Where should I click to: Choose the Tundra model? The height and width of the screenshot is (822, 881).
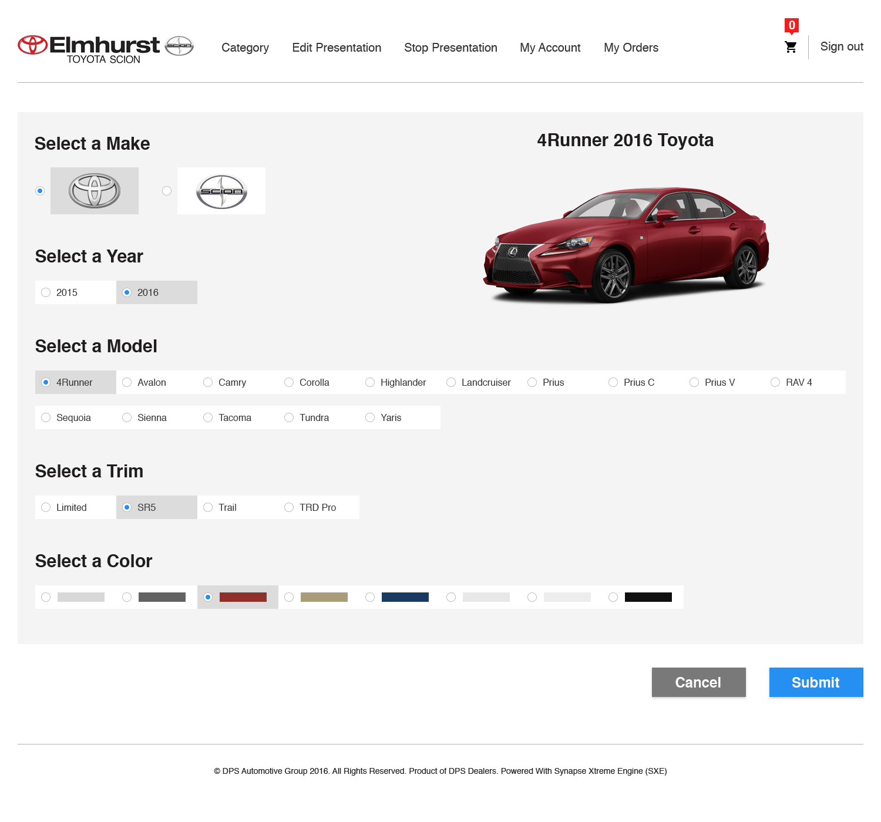click(319, 417)
